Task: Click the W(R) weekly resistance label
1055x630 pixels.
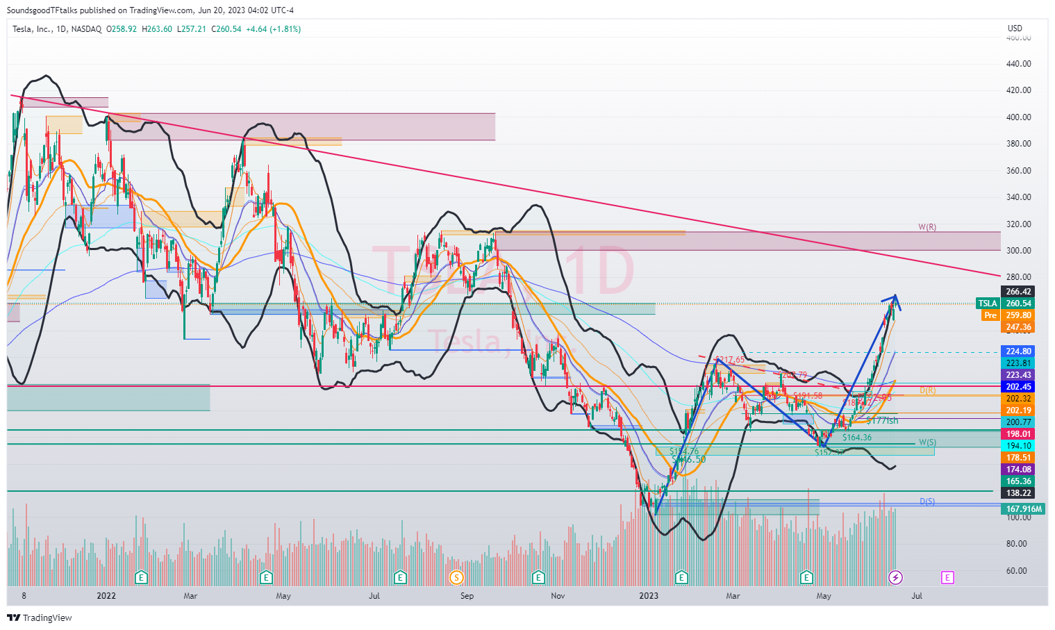Action: pyautogui.click(x=927, y=227)
